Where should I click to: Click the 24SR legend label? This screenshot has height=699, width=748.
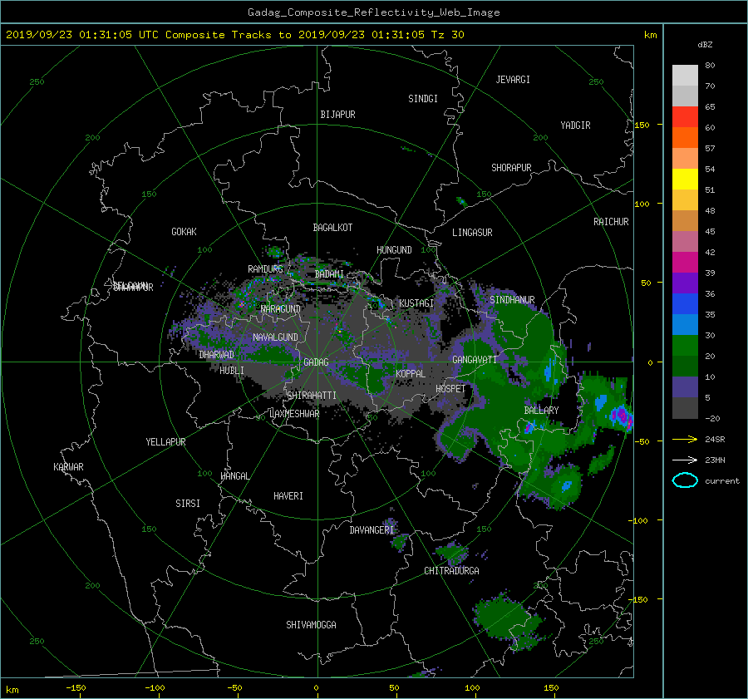point(715,440)
